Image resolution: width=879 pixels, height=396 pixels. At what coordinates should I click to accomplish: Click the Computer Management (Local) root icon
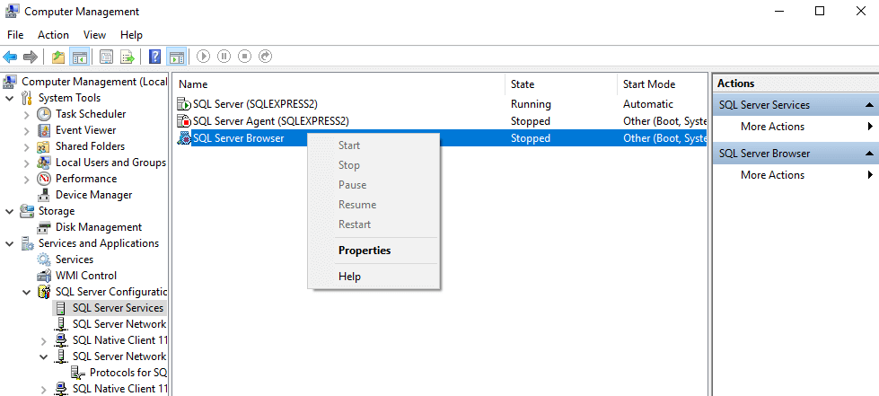10,82
